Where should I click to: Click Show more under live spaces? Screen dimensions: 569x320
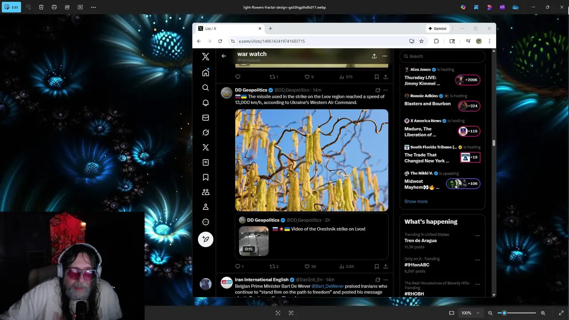pyautogui.click(x=416, y=201)
